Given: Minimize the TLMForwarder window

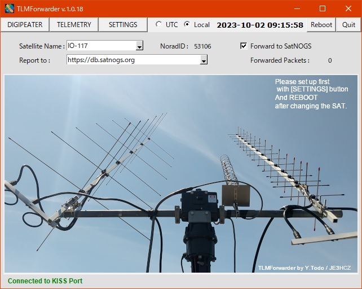Looking at the screenshot, I should 297,8.
